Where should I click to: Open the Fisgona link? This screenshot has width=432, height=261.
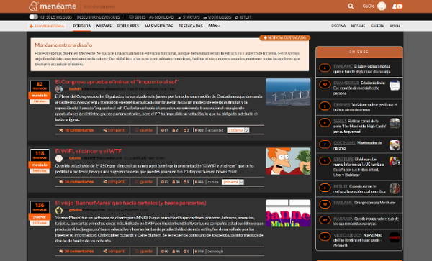(x=338, y=26)
